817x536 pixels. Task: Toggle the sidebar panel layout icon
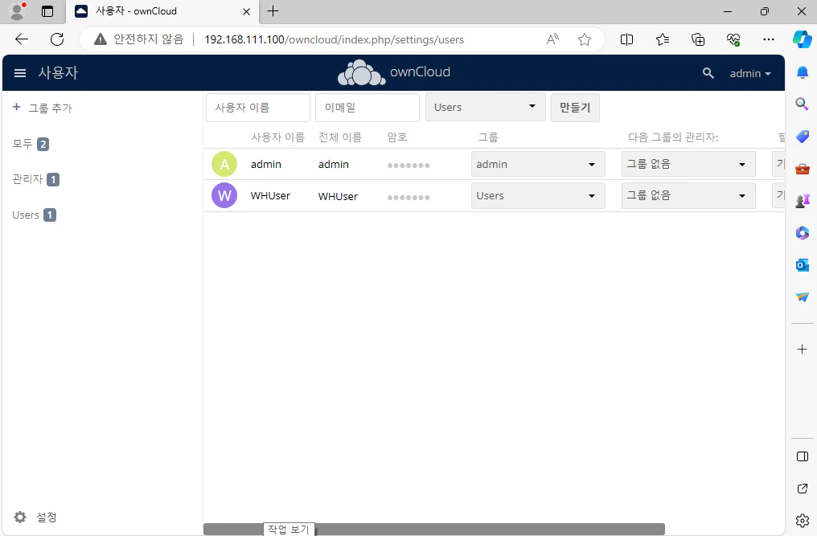click(803, 456)
